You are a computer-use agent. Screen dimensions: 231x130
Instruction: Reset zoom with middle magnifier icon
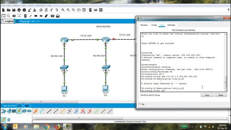[68, 10]
